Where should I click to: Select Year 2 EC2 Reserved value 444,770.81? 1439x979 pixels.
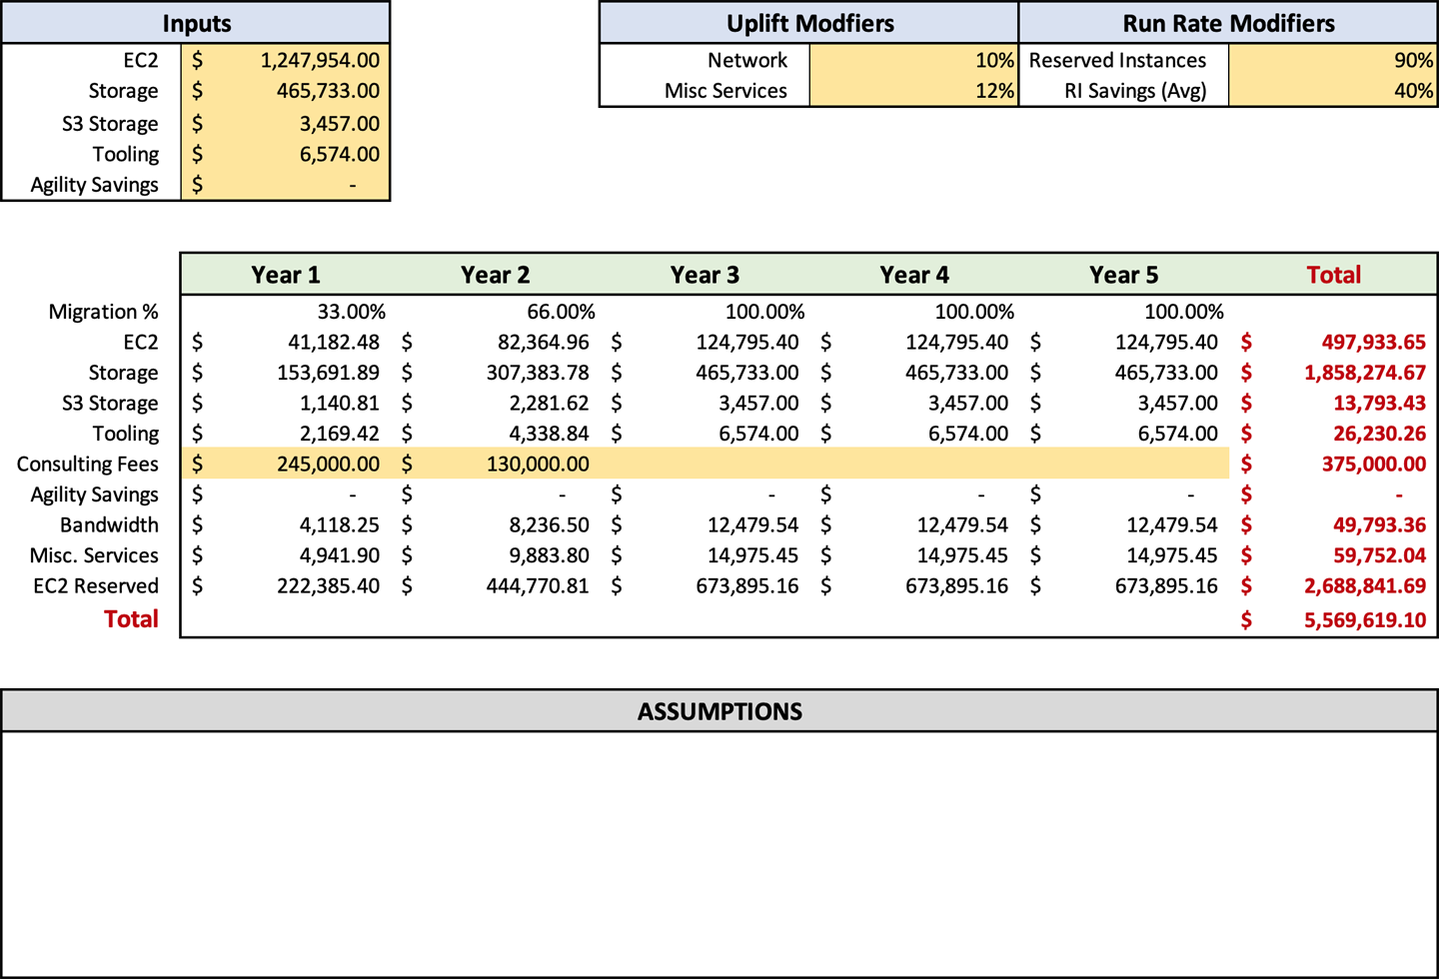[x=538, y=585]
